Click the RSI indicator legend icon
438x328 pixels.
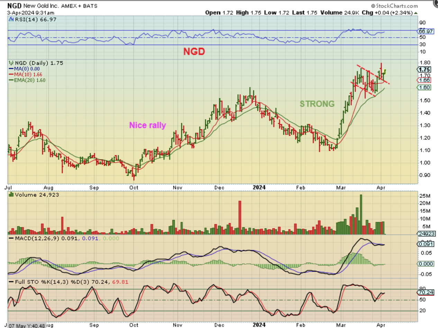pos(11,19)
